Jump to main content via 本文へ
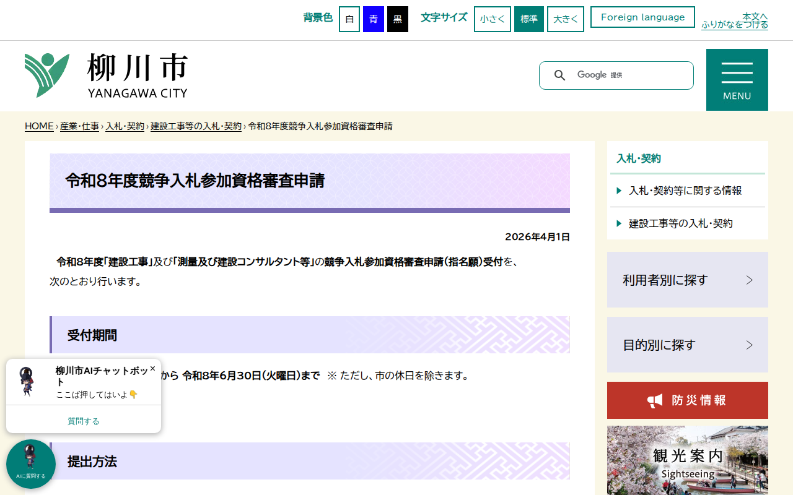 [755, 16]
